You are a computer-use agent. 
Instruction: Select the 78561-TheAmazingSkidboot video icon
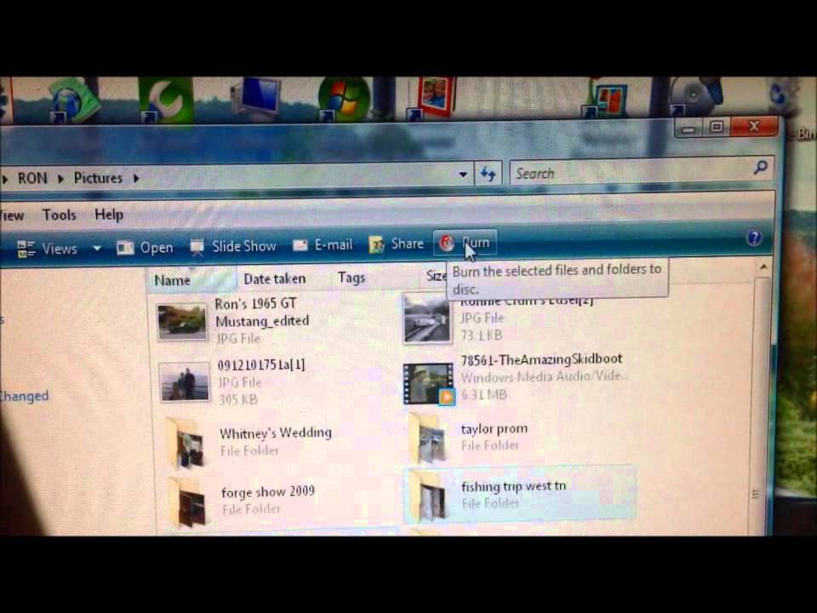click(x=428, y=384)
